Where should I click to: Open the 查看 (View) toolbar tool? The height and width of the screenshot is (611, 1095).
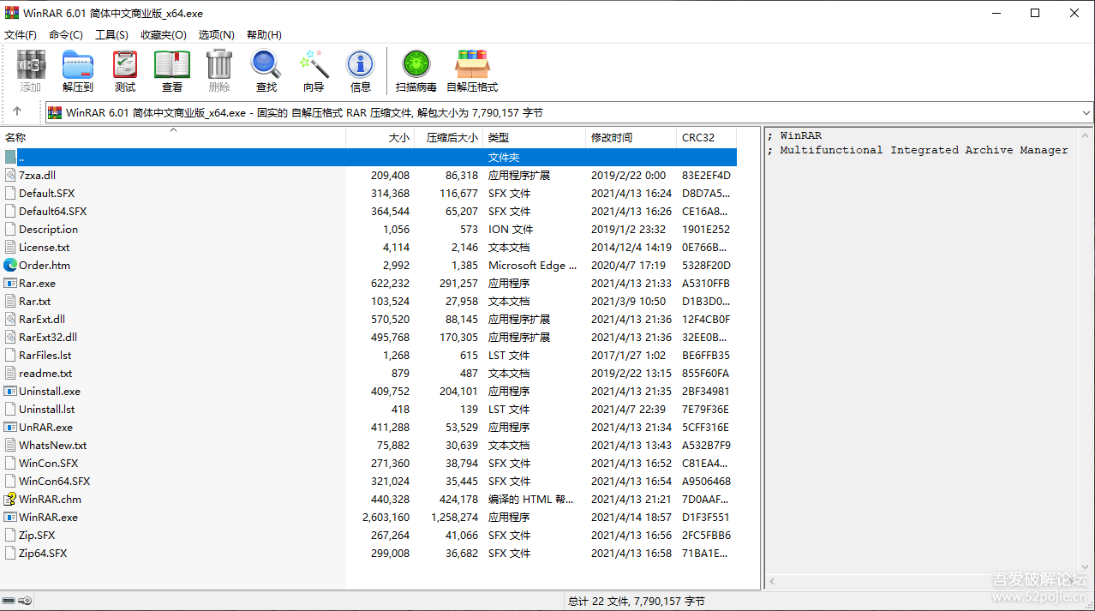click(172, 65)
